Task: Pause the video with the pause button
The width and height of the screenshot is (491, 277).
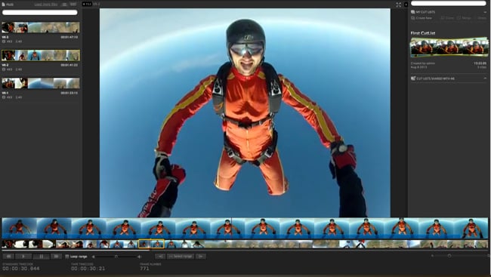Action: click(x=41, y=257)
